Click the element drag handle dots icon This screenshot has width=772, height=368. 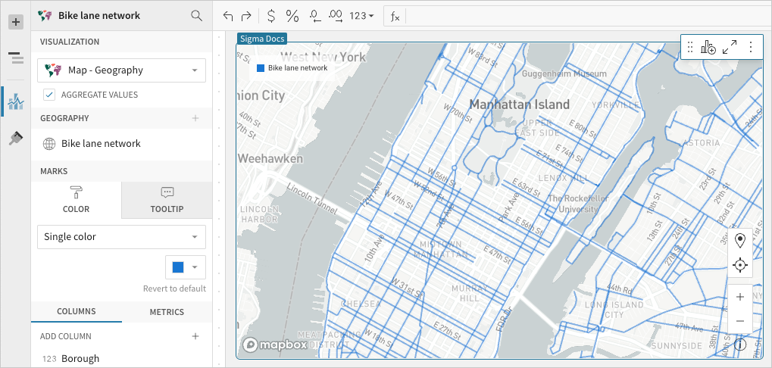click(x=689, y=47)
